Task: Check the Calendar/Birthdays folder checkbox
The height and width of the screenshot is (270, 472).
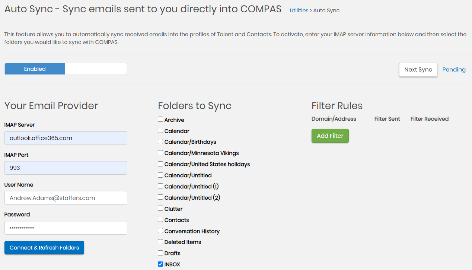Action: click(160, 142)
